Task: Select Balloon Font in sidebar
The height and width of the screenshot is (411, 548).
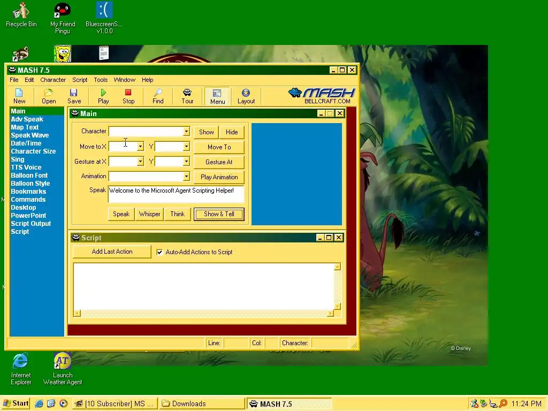Action: click(29, 176)
